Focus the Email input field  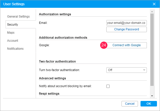point(126,23)
